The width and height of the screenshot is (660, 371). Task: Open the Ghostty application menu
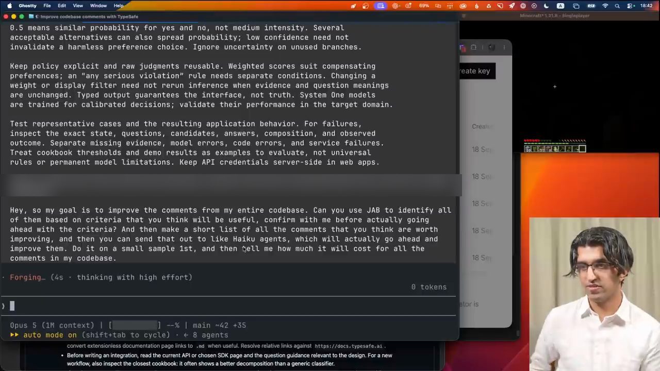[x=27, y=6]
